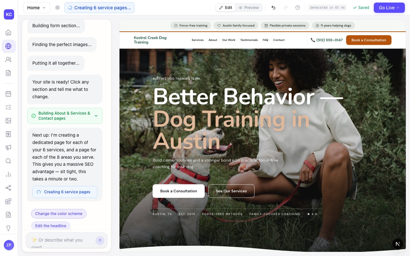
Task: Click white Book a Consultation hero button
Action: click(x=178, y=191)
